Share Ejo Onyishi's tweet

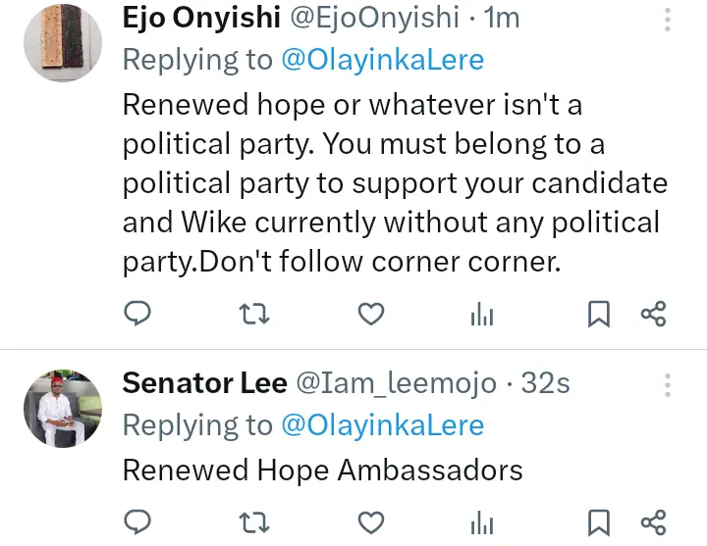click(653, 314)
